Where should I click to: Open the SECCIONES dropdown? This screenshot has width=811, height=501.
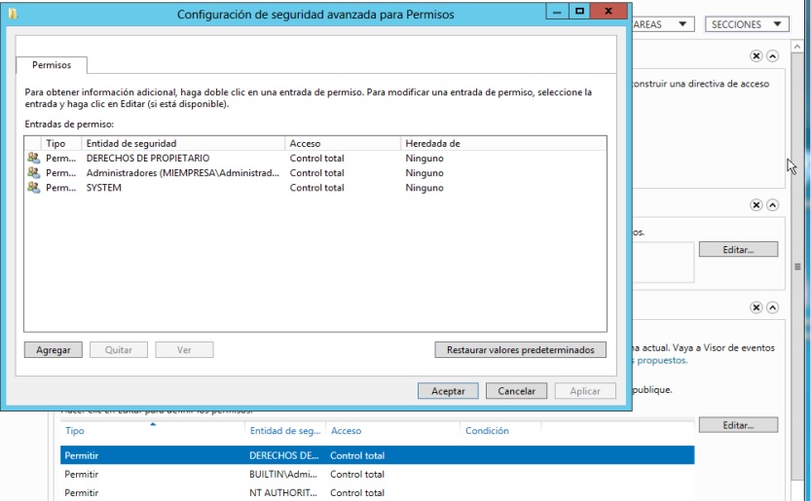click(x=746, y=24)
